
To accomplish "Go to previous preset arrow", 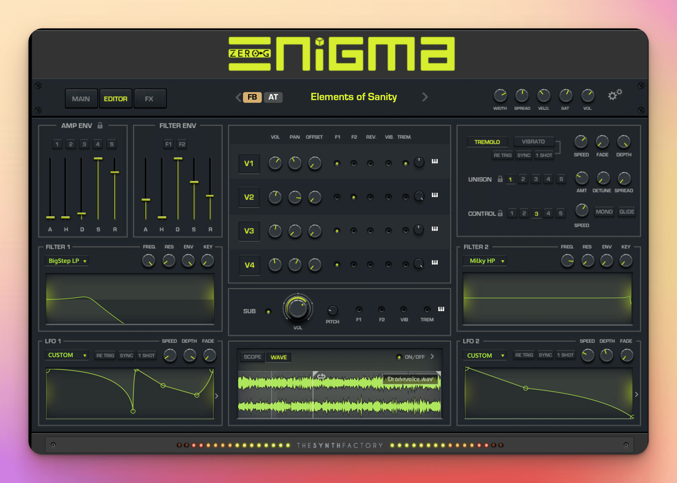I will click(238, 97).
